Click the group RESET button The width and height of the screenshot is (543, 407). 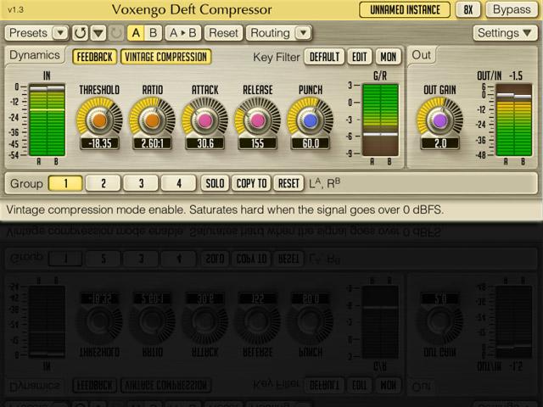click(x=288, y=183)
